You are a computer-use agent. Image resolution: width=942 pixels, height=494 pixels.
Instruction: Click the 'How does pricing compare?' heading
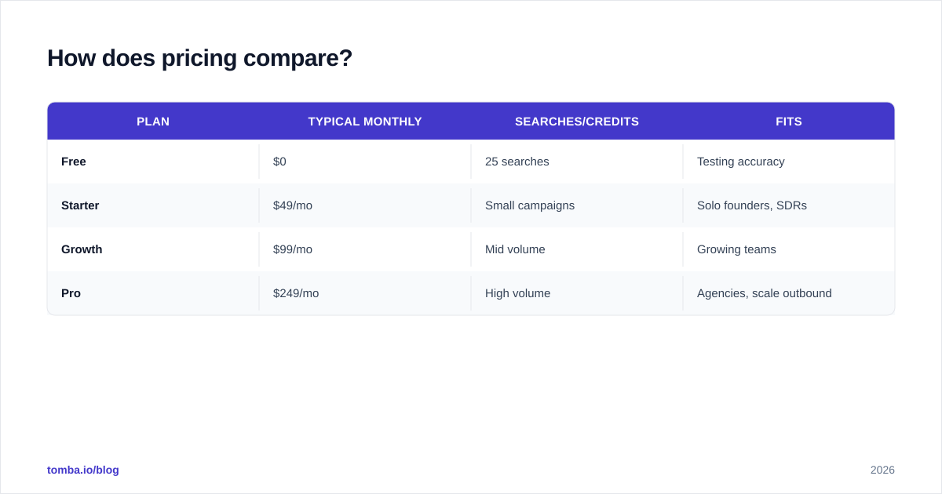199,58
